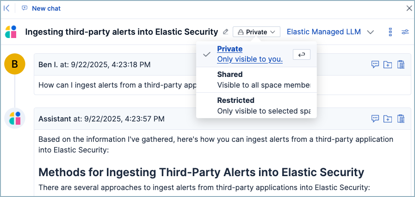This screenshot has width=415, height=197.
Task: Copy the Assistant's response to clipboard
Action: [x=401, y=119]
